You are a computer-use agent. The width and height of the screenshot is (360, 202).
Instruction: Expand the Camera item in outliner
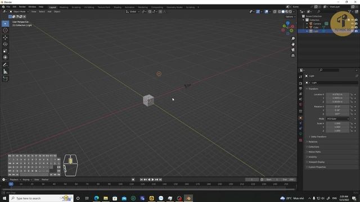(307, 24)
